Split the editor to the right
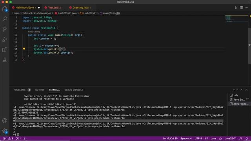 [x=242, y=7]
